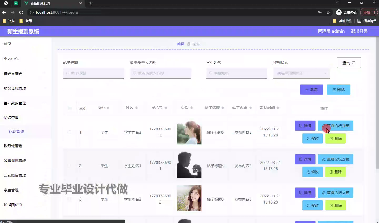The height and width of the screenshot is (223, 379).
Task: Click the 查询 search button
Action: point(349,63)
